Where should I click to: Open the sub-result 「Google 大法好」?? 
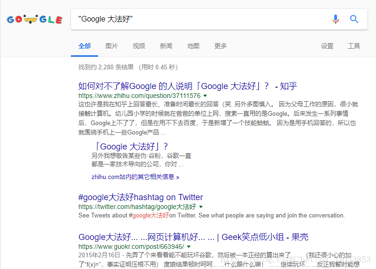coord(131,146)
